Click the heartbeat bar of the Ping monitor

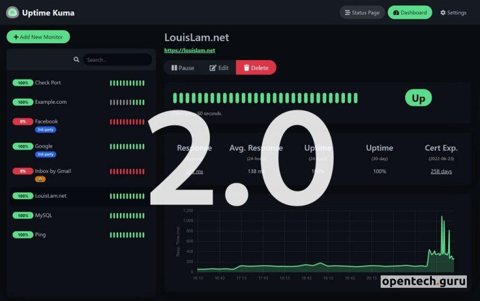pos(127,235)
